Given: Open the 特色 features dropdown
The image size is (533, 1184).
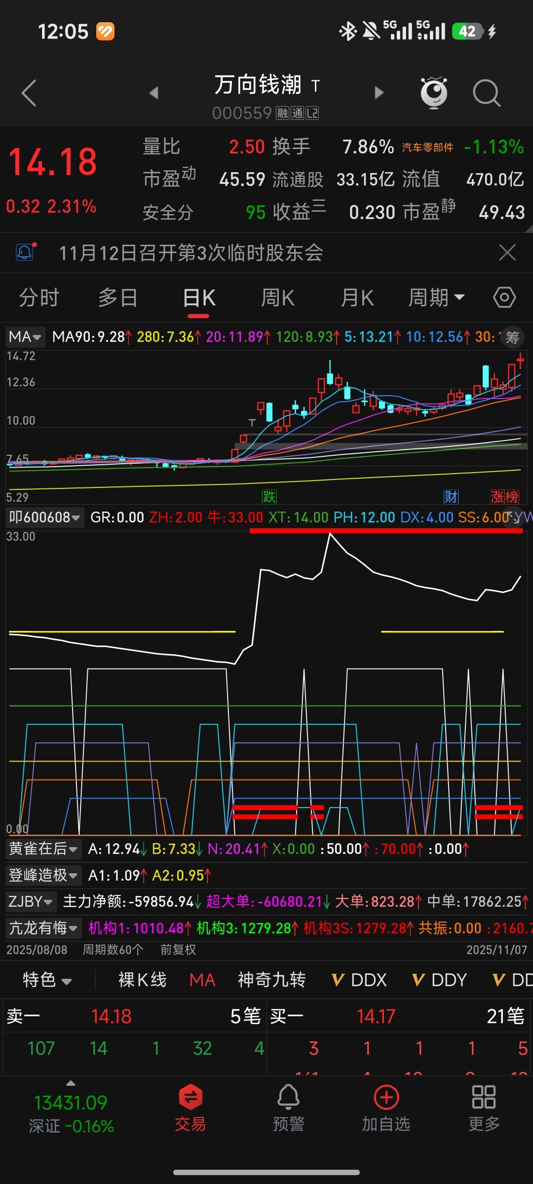Looking at the screenshot, I should pos(47,980).
